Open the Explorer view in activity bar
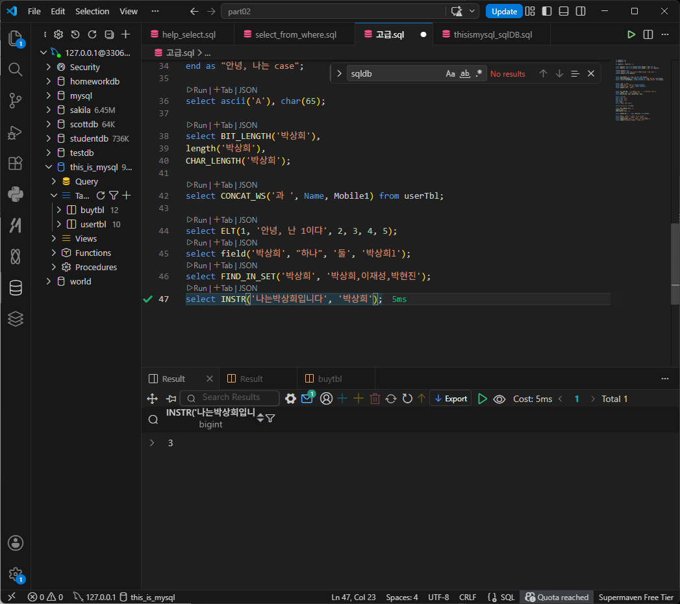This screenshot has width=680, height=604. point(16,38)
